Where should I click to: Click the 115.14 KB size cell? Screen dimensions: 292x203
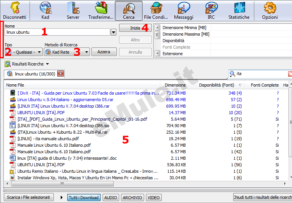click(x=176, y=171)
